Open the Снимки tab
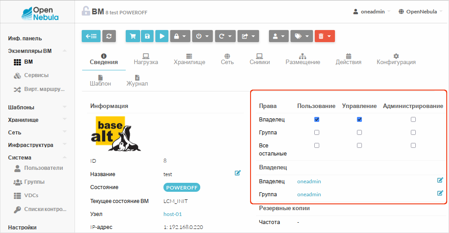Image resolution: width=449 pixels, height=233 pixels. click(x=260, y=59)
